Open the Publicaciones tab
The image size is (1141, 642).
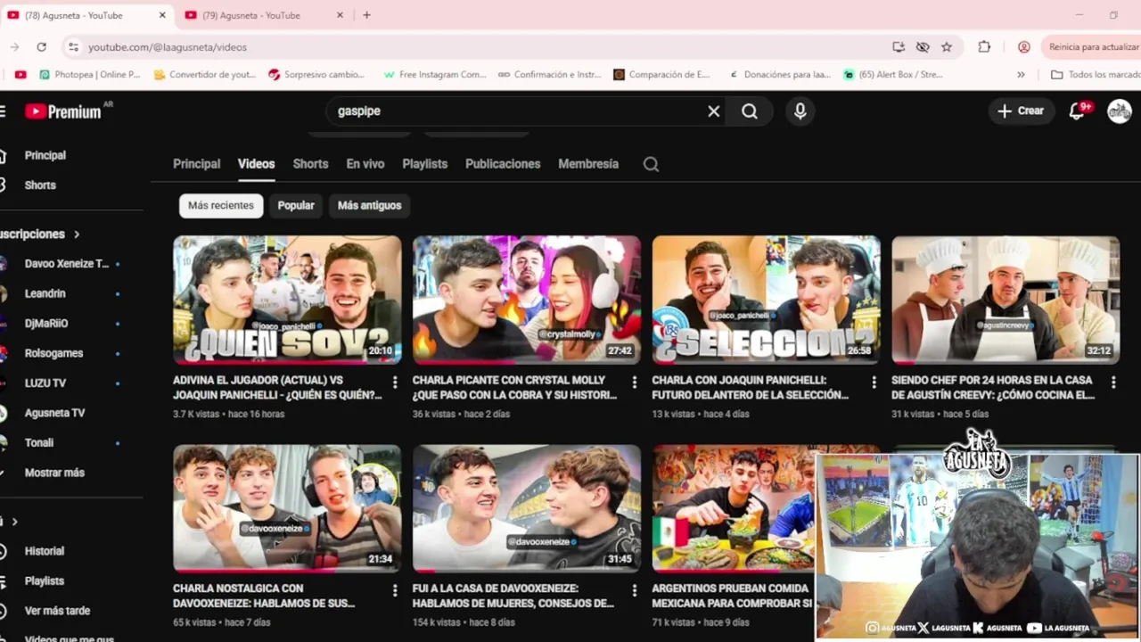503,164
